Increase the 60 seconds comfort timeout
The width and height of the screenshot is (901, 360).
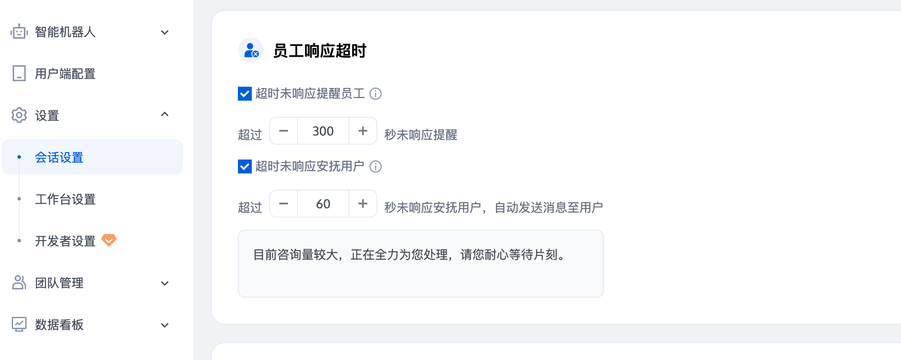(363, 204)
